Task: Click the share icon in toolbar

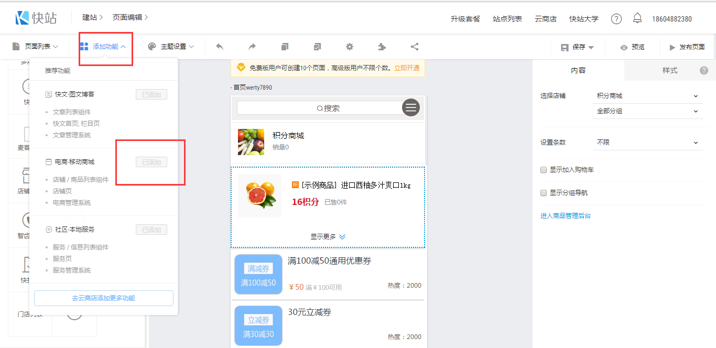Action: pos(415,47)
